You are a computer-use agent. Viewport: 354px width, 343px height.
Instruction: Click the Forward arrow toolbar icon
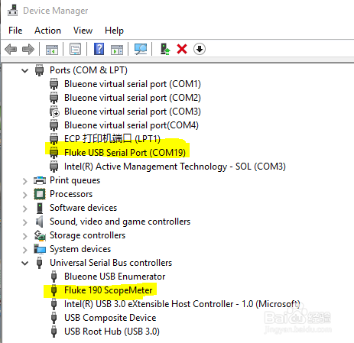(x=28, y=49)
